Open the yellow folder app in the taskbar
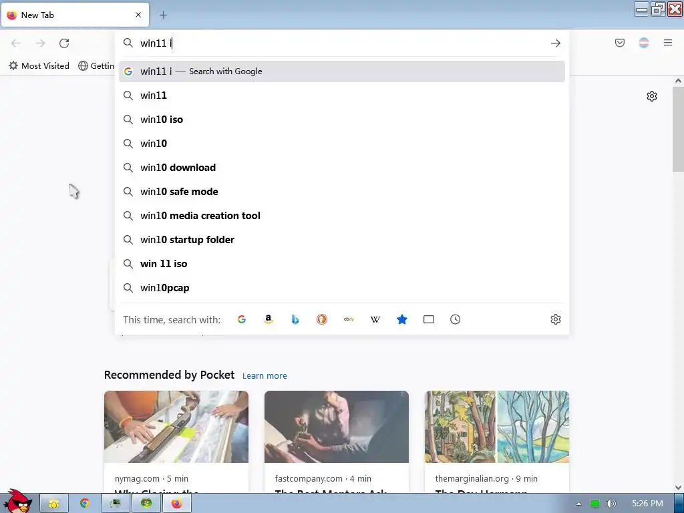The height and width of the screenshot is (513, 684). point(54,504)
